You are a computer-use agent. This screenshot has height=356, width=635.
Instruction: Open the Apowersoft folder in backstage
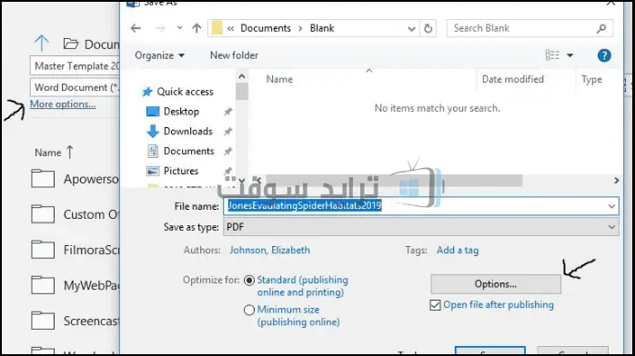[76, 179]
